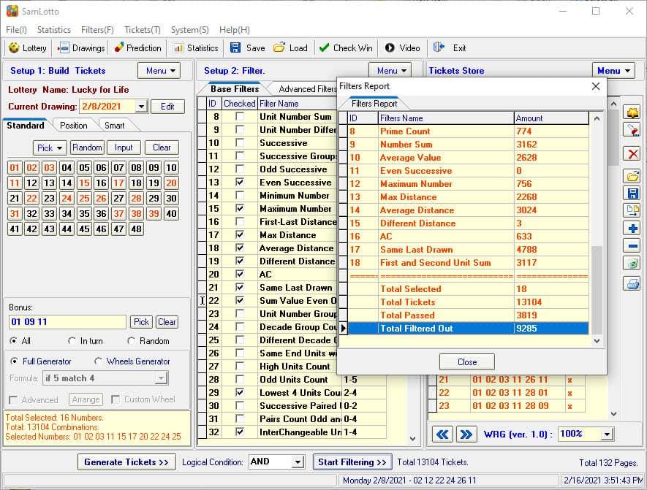
Task: Click the open-folder icon in Tickets Store sidebar
Action: 632,177
